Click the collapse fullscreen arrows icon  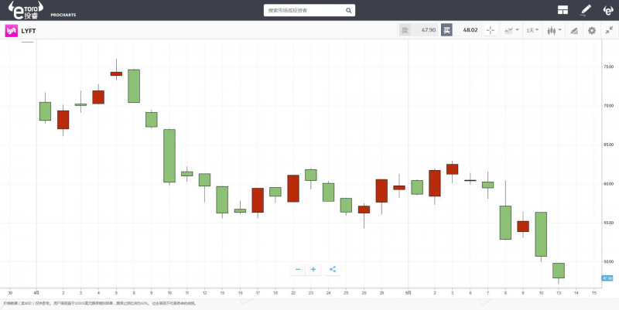pos(610,30)
